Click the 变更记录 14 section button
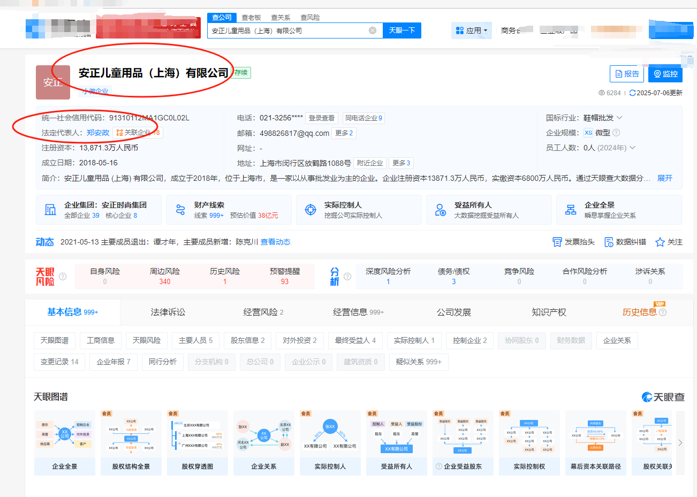 59,362
